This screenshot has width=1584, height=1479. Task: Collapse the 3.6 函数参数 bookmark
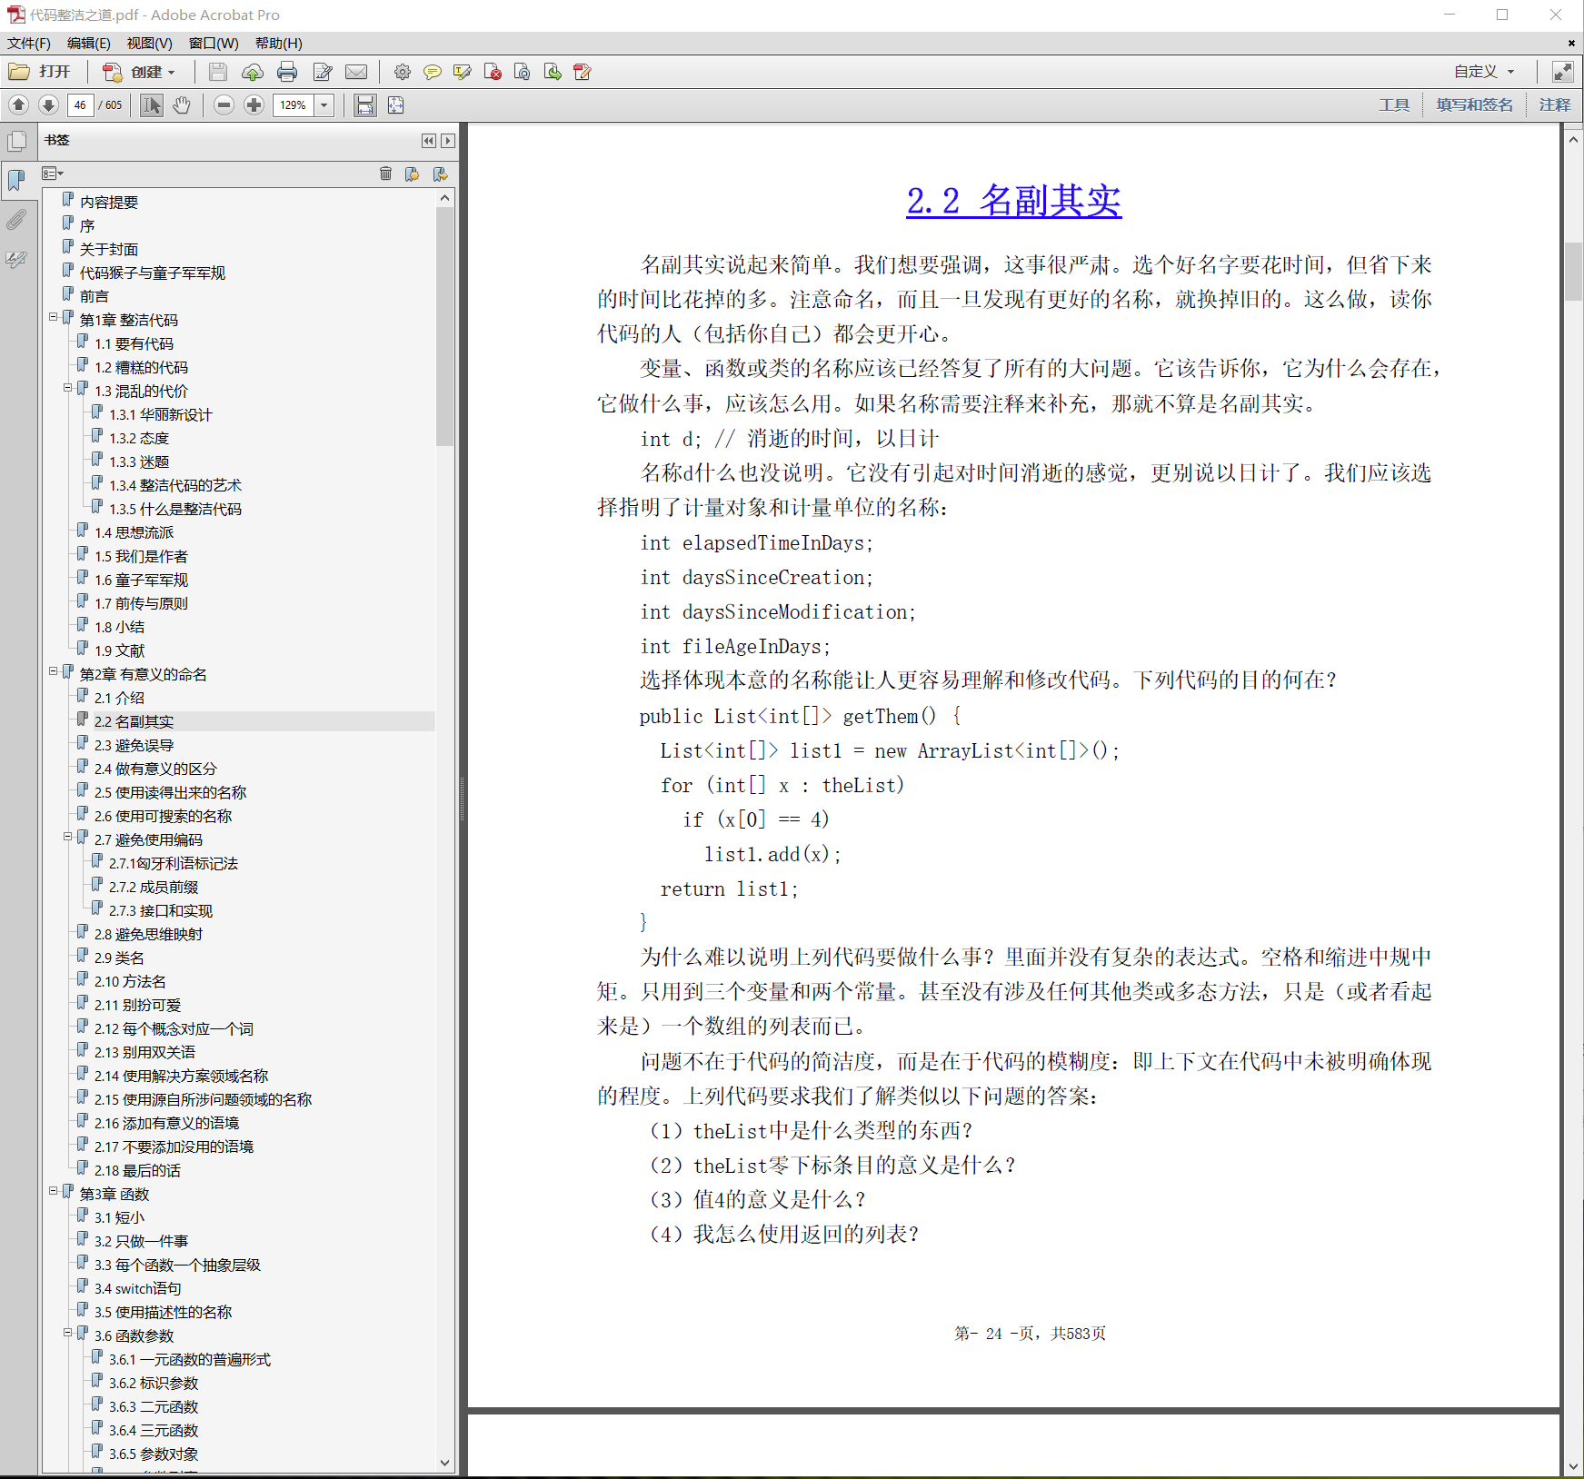68,1333
